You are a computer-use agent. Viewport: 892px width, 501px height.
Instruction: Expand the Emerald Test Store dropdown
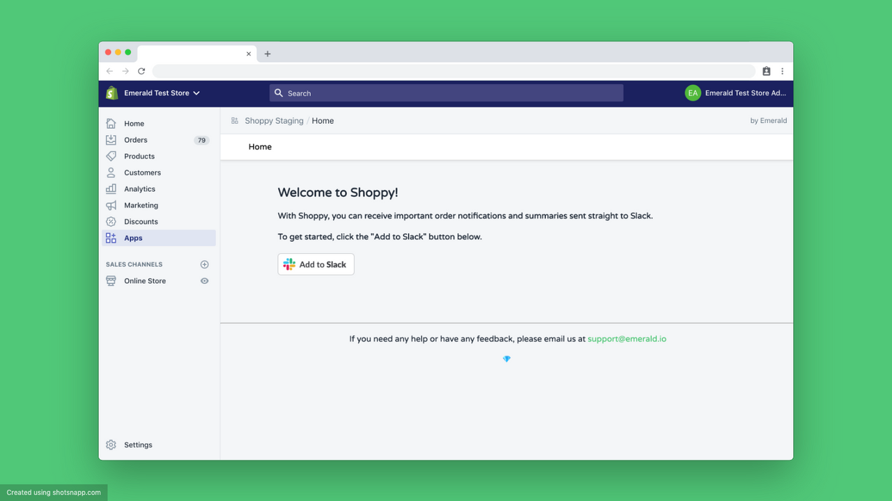pos(162,93)
